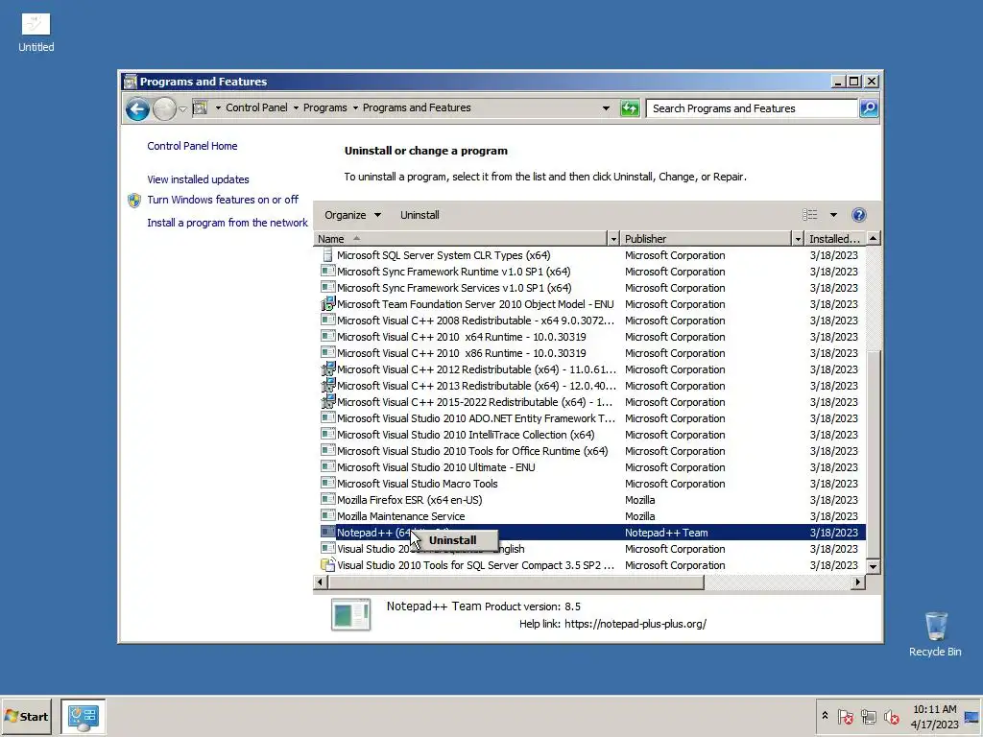Select Microsoft Sync Framework Services v1.0 SP1
Image resolution: width=983 pixels, height=737 pixels.
589,288
